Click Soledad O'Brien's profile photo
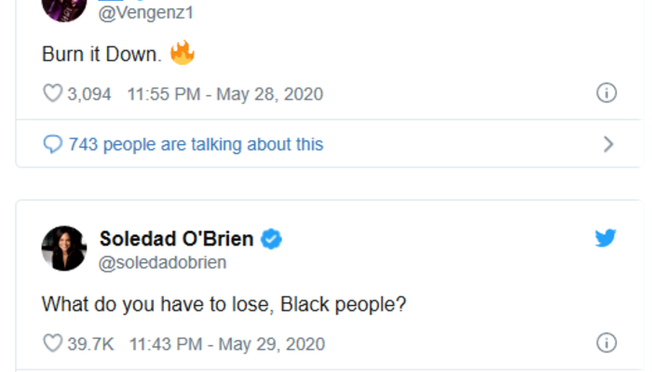652x372 pixels. click(x=64, y=247)
